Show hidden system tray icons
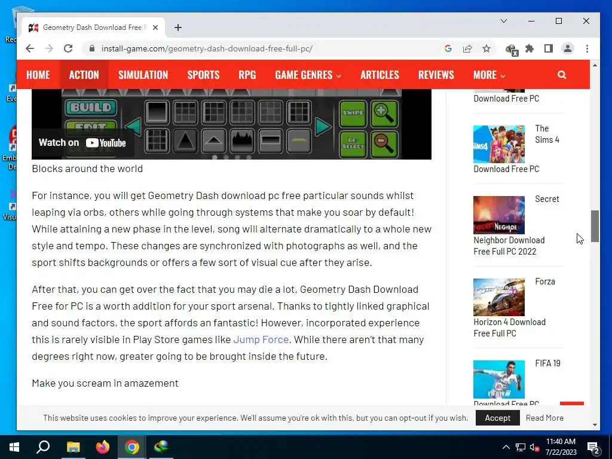This screenshot has height=459, width=612. pos(506,447)
